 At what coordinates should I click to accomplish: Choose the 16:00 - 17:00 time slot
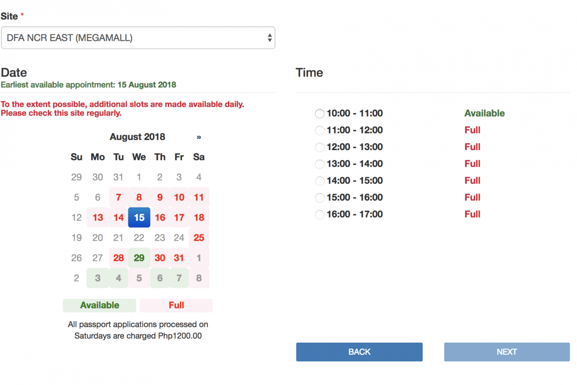(320, 215)
